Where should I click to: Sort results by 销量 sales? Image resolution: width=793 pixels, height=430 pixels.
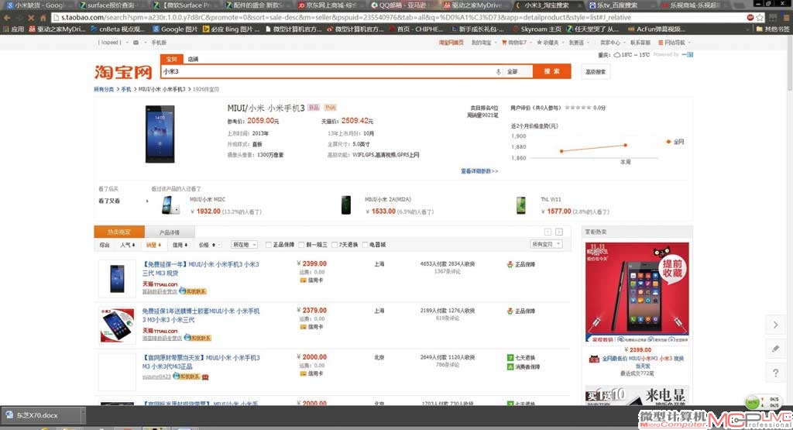point(154,245)
